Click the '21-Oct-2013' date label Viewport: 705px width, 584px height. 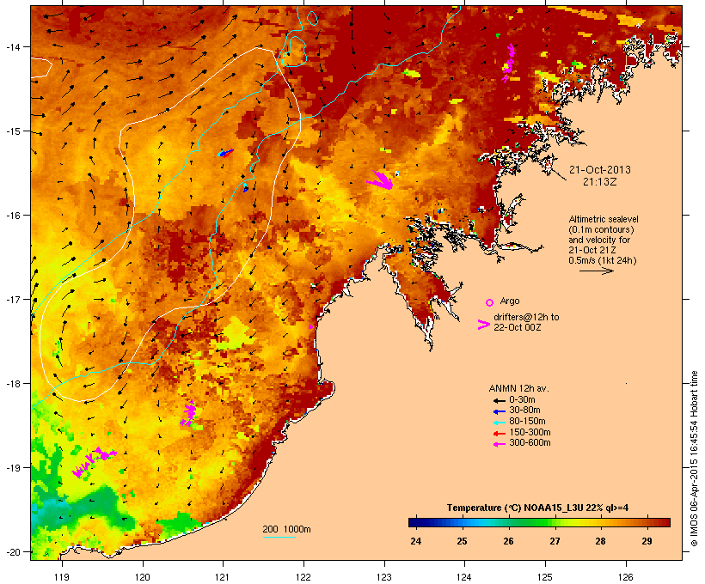point(600,170)
